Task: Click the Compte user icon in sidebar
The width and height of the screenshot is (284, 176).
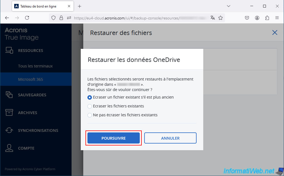Action: [9, 148]
